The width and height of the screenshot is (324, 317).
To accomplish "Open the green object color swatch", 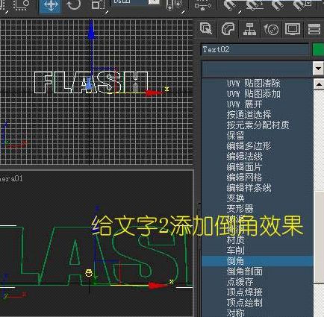I will [x=318, y=49].
